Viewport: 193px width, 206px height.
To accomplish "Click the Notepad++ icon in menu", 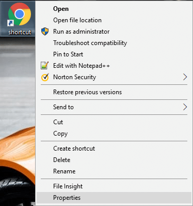I will (45, 66).
